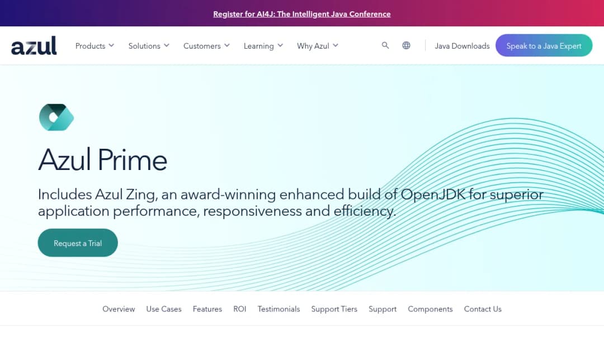Open the language selector globe icon
This screenshot has width=604, height=340.
[406, 45]
